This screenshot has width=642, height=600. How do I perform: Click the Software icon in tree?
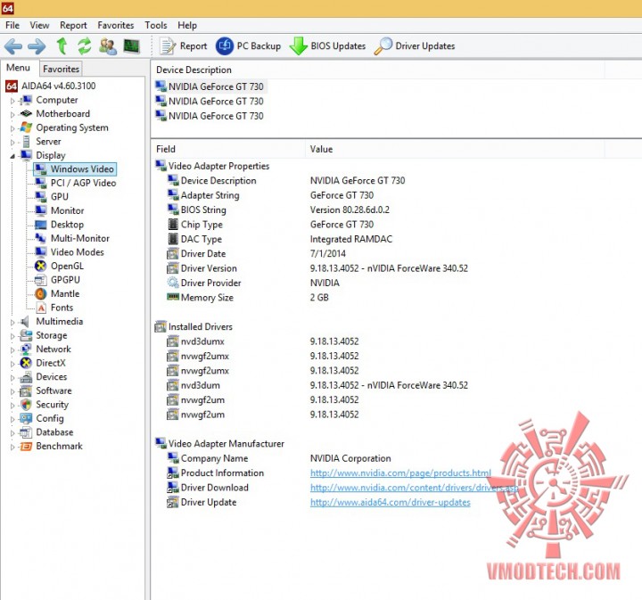pos(26,390)
